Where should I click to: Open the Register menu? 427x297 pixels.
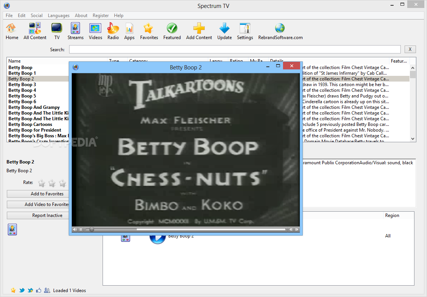(101, 16)
